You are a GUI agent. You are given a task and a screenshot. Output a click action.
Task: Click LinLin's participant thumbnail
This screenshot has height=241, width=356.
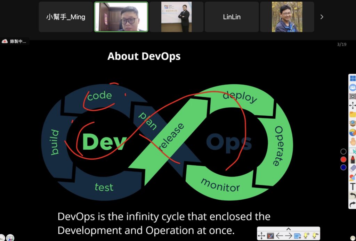click(232, 16)
